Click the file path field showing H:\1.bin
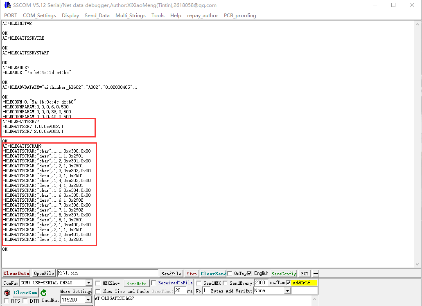 (x=106, y=273)
